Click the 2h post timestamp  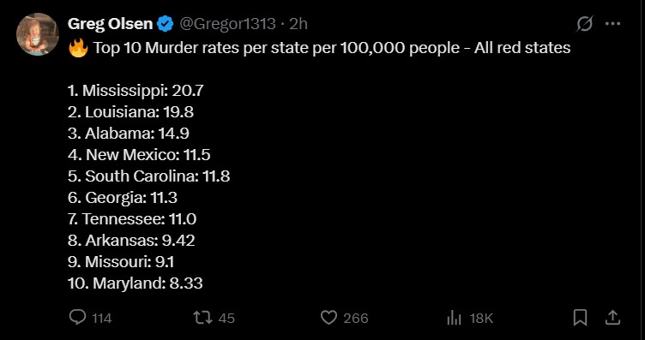point(298,24)
